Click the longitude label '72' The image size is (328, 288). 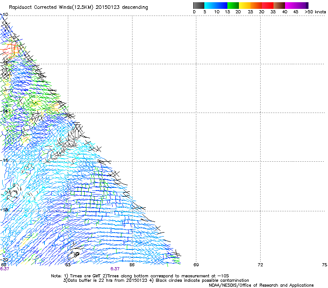pos(260,265)
